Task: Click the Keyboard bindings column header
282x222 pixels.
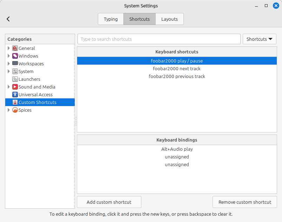Action: pos(177,140)
